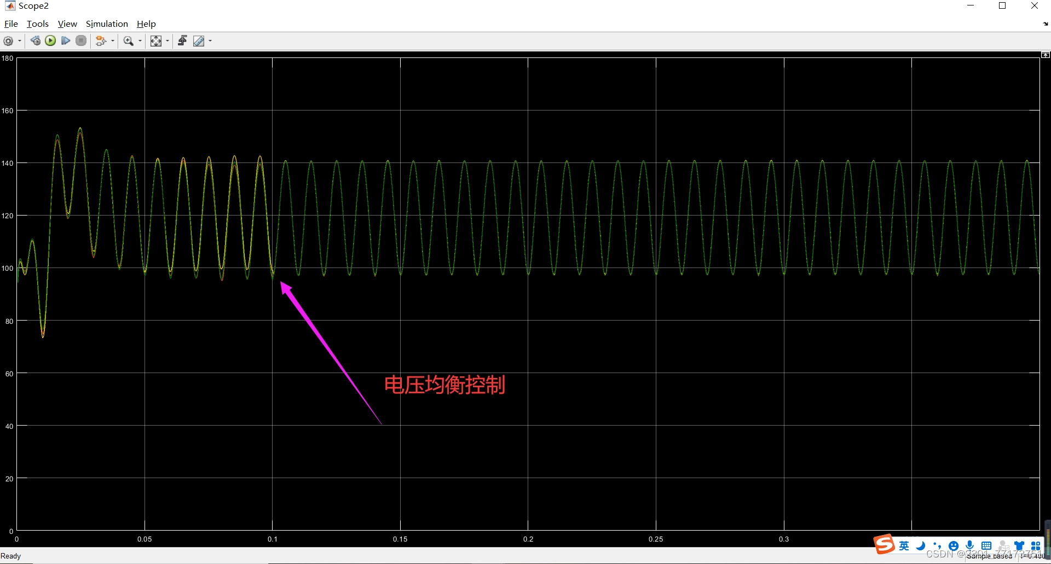Open the Triggers tool icon
1051x564 pixels.
coord(183,41)
